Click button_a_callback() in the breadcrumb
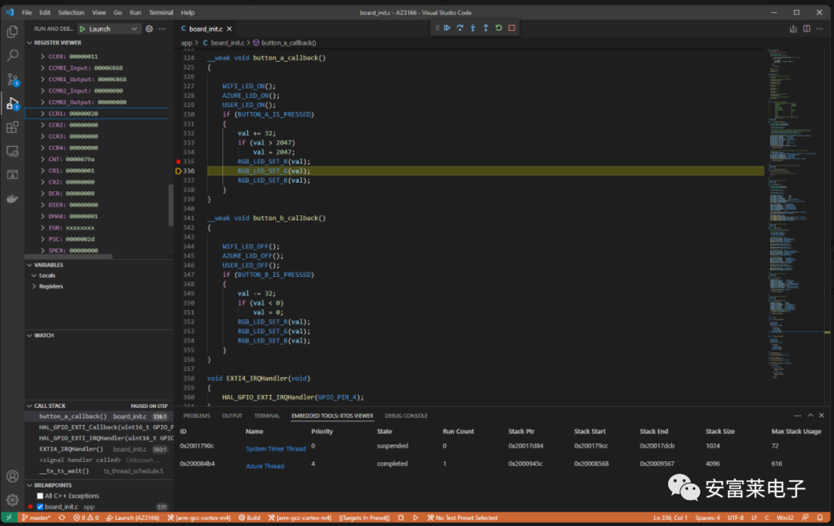The width and height of the screenshot is (834, 526). pos(288,42)
